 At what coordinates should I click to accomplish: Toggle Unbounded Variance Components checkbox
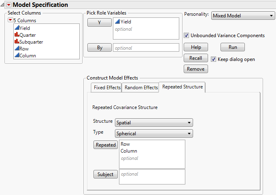pyautogui.click(x=187, y=36)
